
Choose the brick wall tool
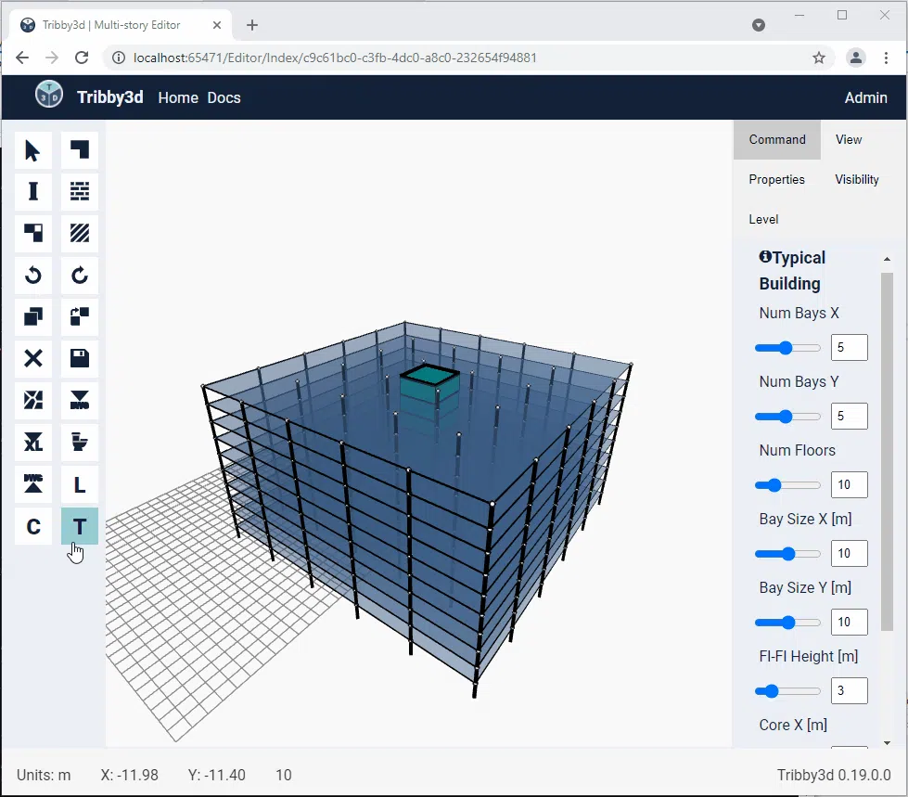tap(80, 192)
